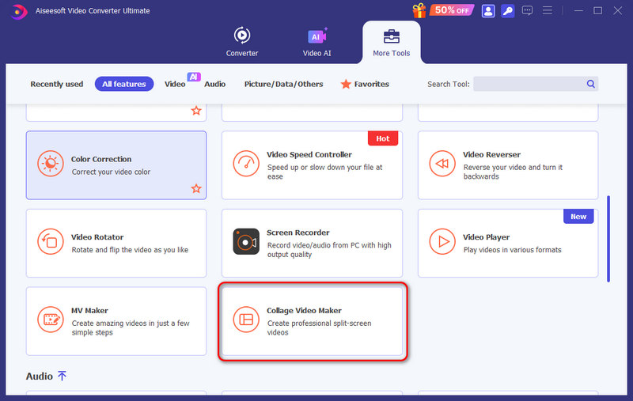Open the feedback chat icon
The height and width of the screenshot is (401, 633).
529,11
